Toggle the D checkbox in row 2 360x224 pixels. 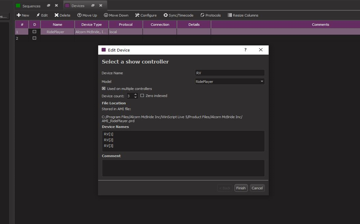click(34, 38)
